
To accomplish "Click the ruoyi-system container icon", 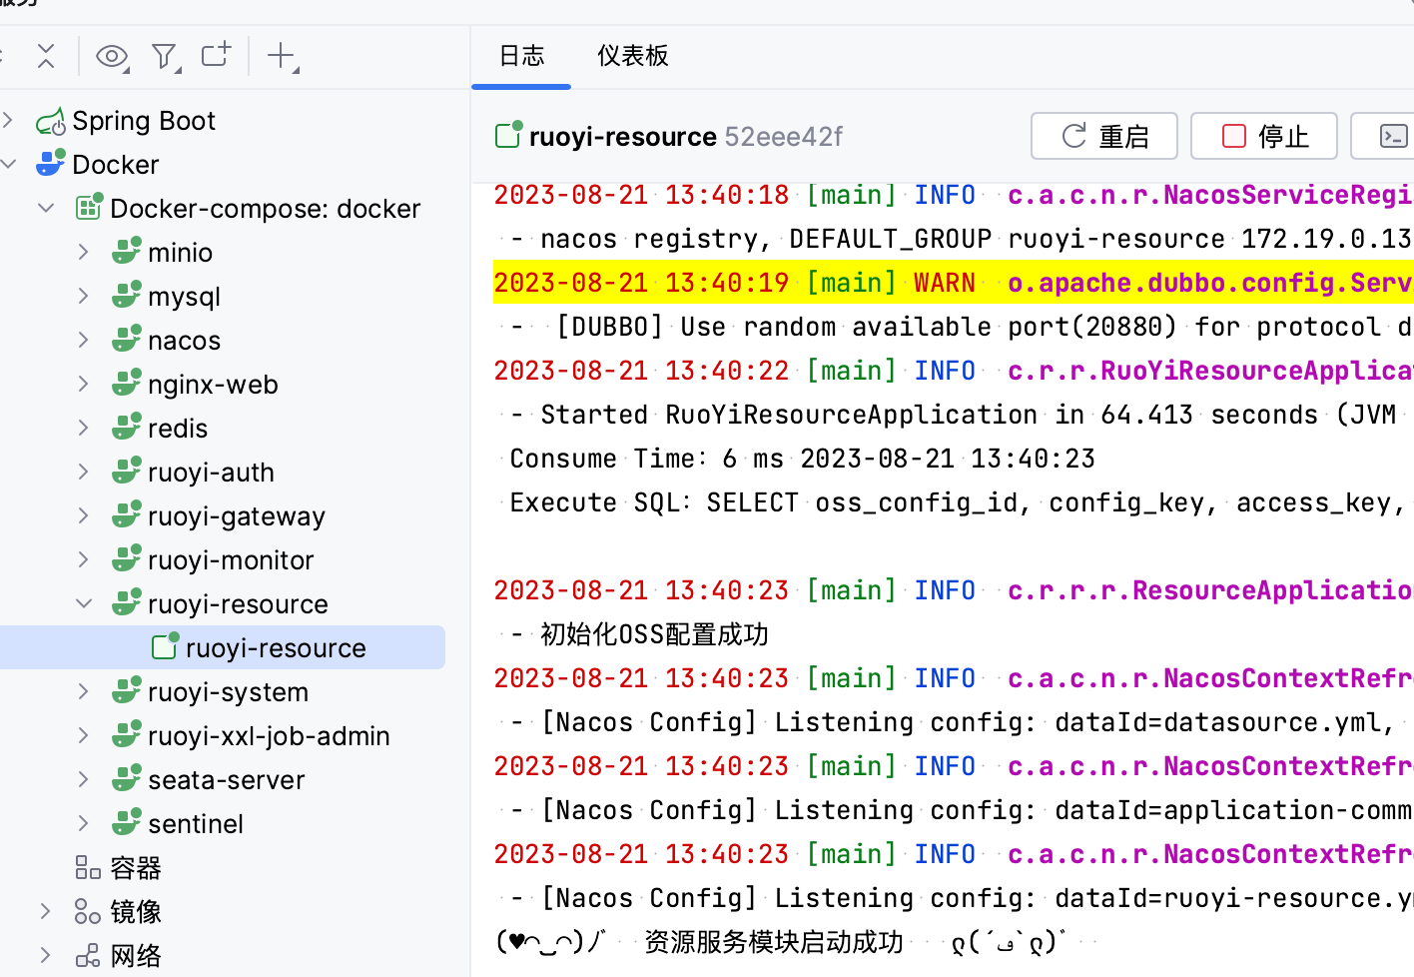I will (127, 691).
